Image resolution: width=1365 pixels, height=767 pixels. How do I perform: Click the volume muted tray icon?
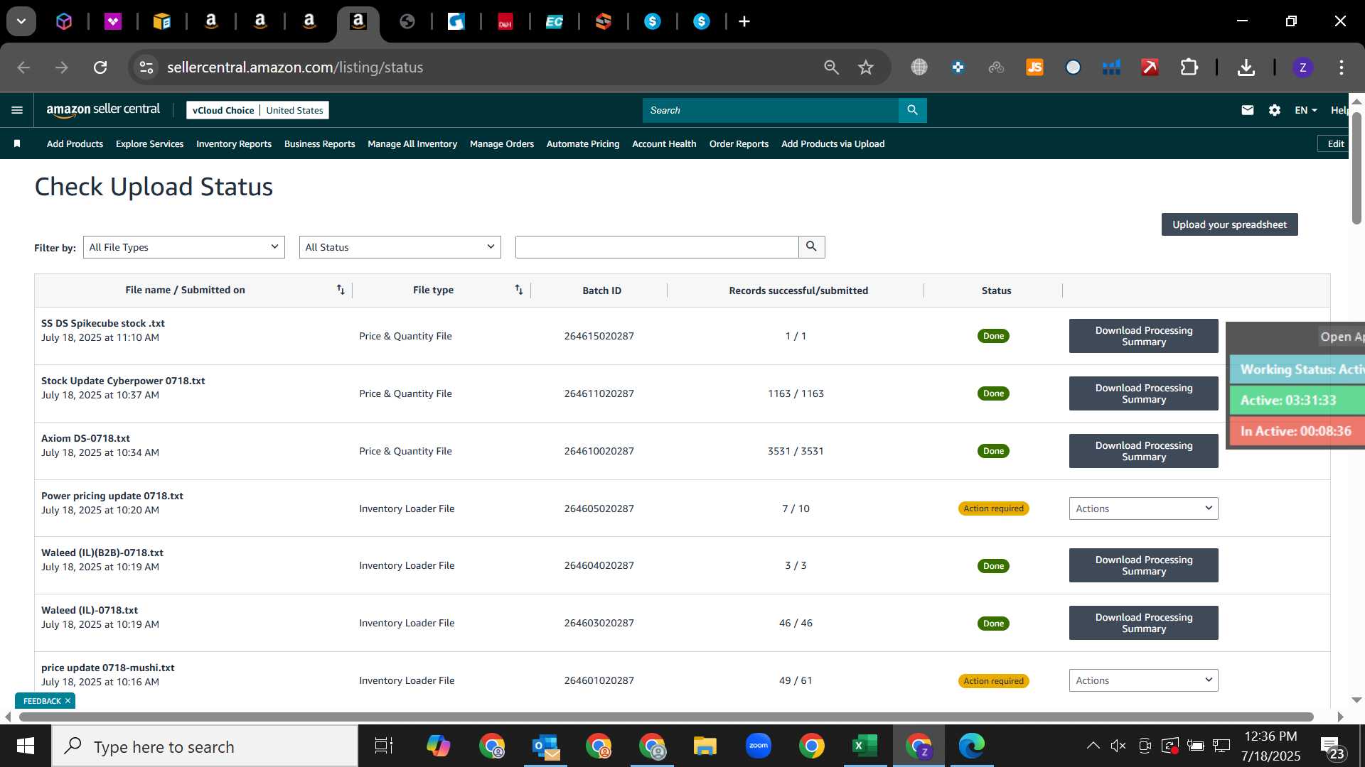tap(1118, 746)
